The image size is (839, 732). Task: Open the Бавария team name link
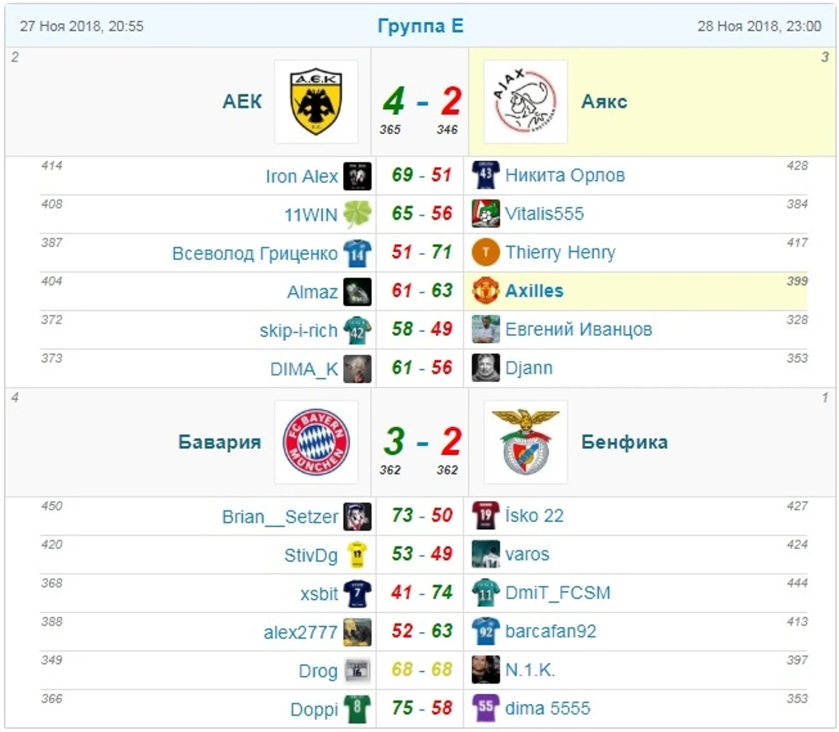coord(220,442)
